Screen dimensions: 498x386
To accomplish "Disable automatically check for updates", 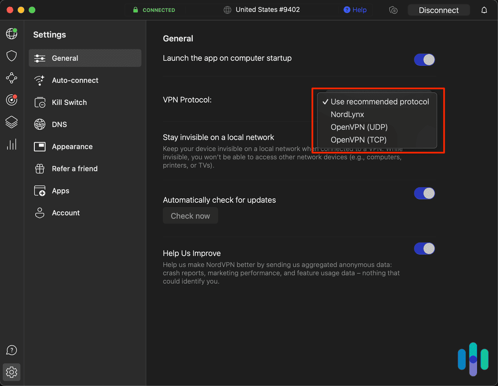I will pyautogui.click(x=424, y=193).
